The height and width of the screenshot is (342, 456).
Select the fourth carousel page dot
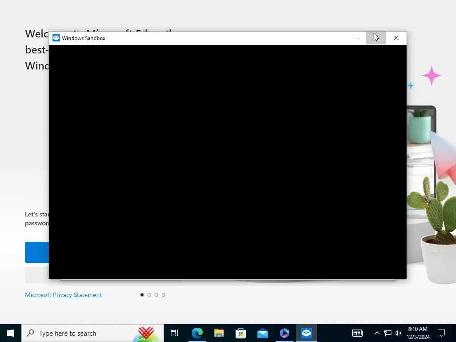coord(163,295)
